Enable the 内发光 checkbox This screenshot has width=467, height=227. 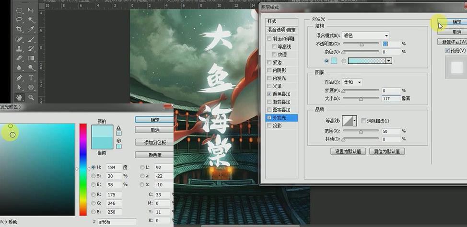pyautogui.click(x=269, y=78)
